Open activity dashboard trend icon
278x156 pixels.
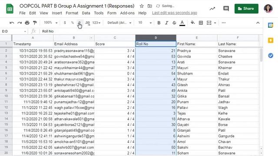point(212,9)
